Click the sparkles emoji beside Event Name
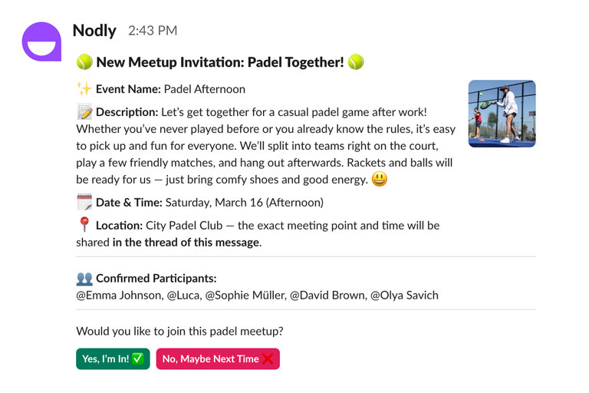Viewport: 589px width, 393px height. [84, 89]
